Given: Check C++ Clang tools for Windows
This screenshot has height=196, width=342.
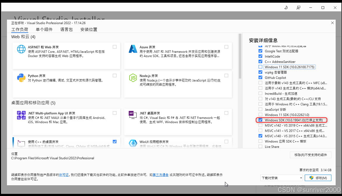Looking at the screenshot, I should (260, 104).
